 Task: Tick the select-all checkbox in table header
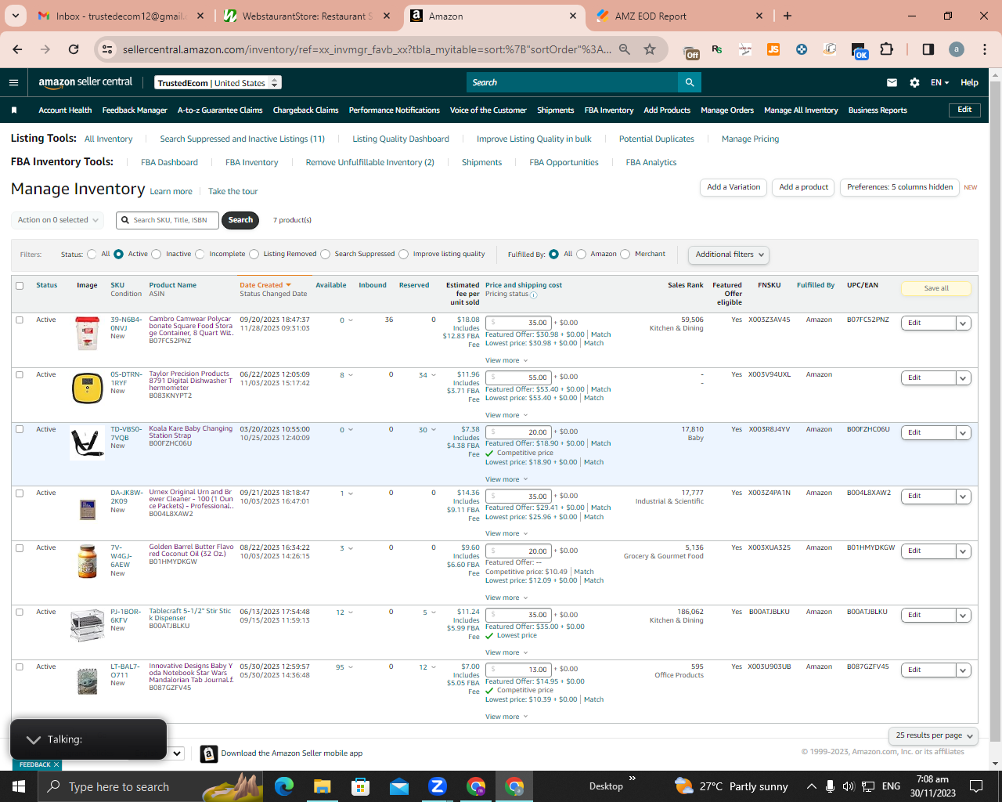[20, 286]
